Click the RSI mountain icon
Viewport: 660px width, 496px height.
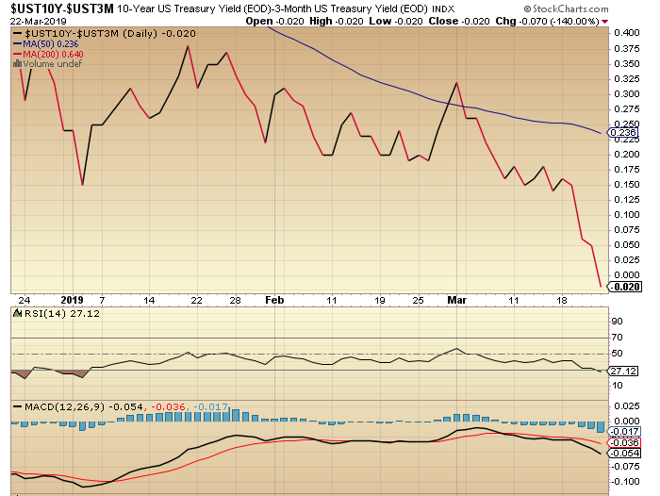[x=18, y=313]
